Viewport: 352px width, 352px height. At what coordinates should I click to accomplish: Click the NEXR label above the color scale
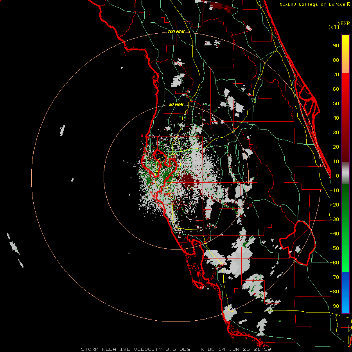pos(344,23)
